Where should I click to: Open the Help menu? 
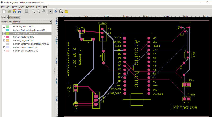tap(45, 6)
